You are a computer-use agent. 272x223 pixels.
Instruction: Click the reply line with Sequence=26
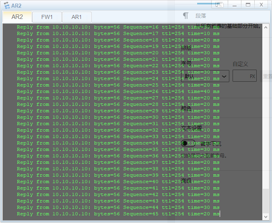[118, 92]
